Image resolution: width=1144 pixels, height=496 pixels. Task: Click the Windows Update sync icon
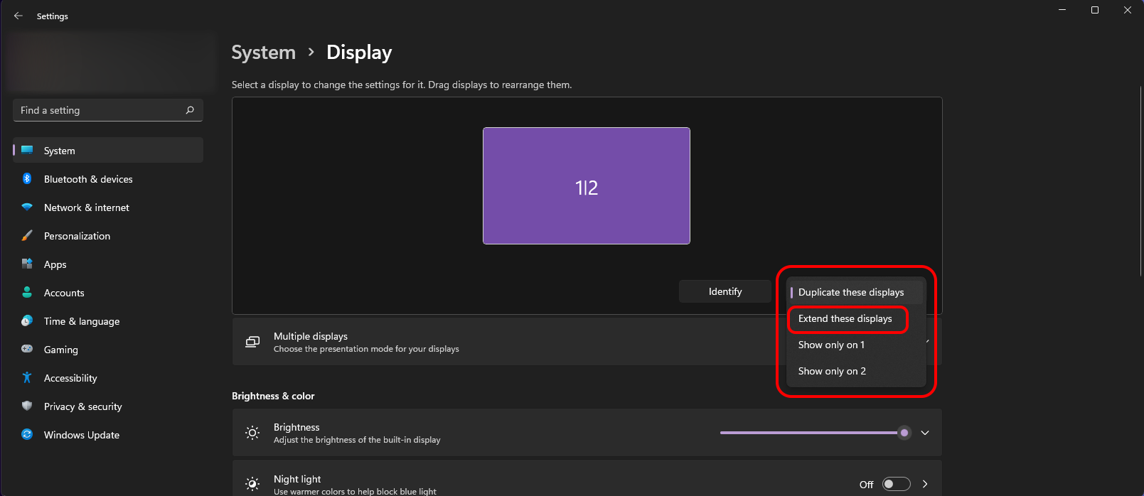(x=27, y=435)
